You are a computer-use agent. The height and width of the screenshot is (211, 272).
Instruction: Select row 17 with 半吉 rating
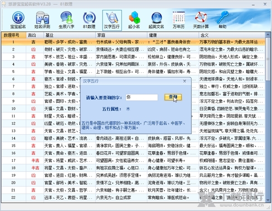[x=133, y=161]
